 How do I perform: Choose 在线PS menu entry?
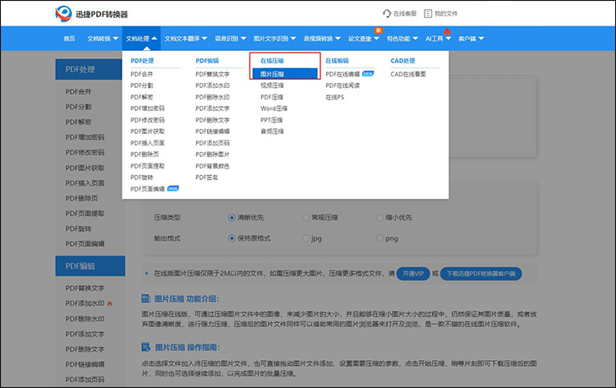coord(335,97)
